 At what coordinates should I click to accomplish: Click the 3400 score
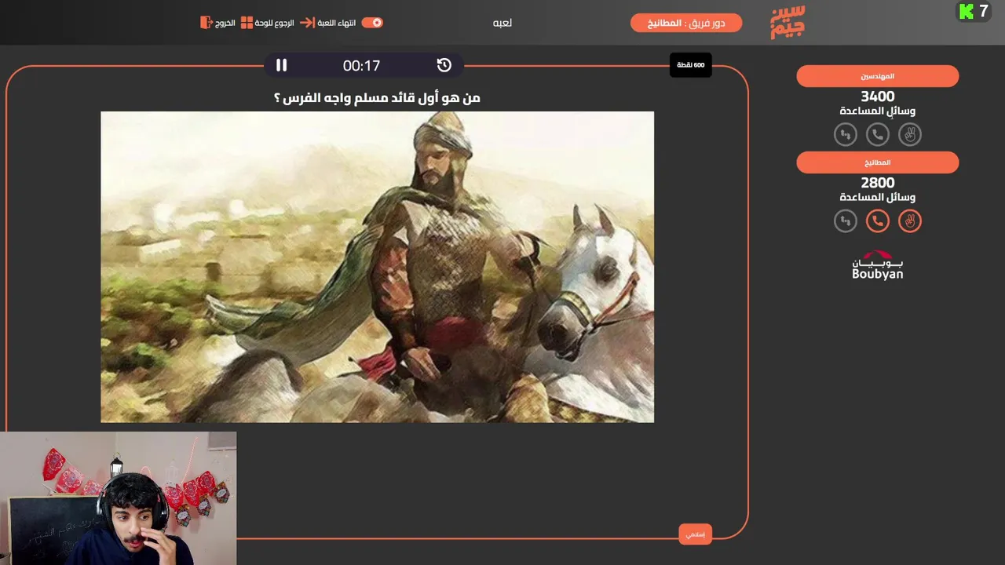(x=878, y=97)
